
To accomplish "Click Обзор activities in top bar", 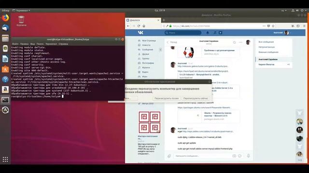I will (5, 11).
